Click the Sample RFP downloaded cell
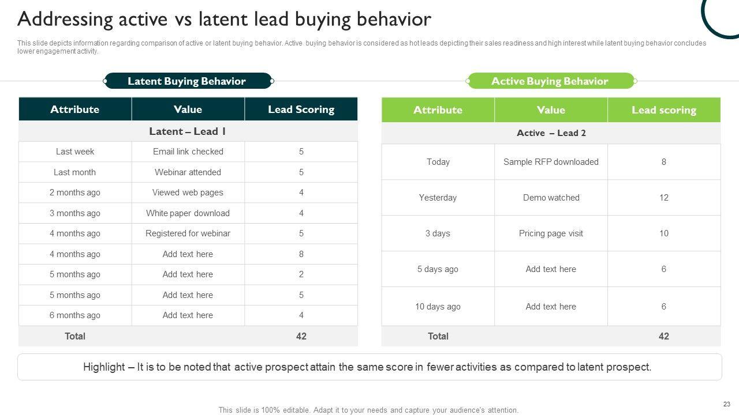 pos(551,162)
